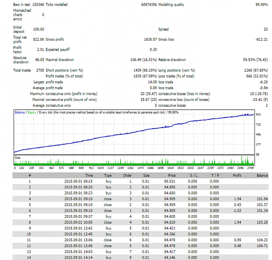Click the 1361 x-axis label under chart
The height and width of the screenshot is (260, 272).
coord(131,168)
